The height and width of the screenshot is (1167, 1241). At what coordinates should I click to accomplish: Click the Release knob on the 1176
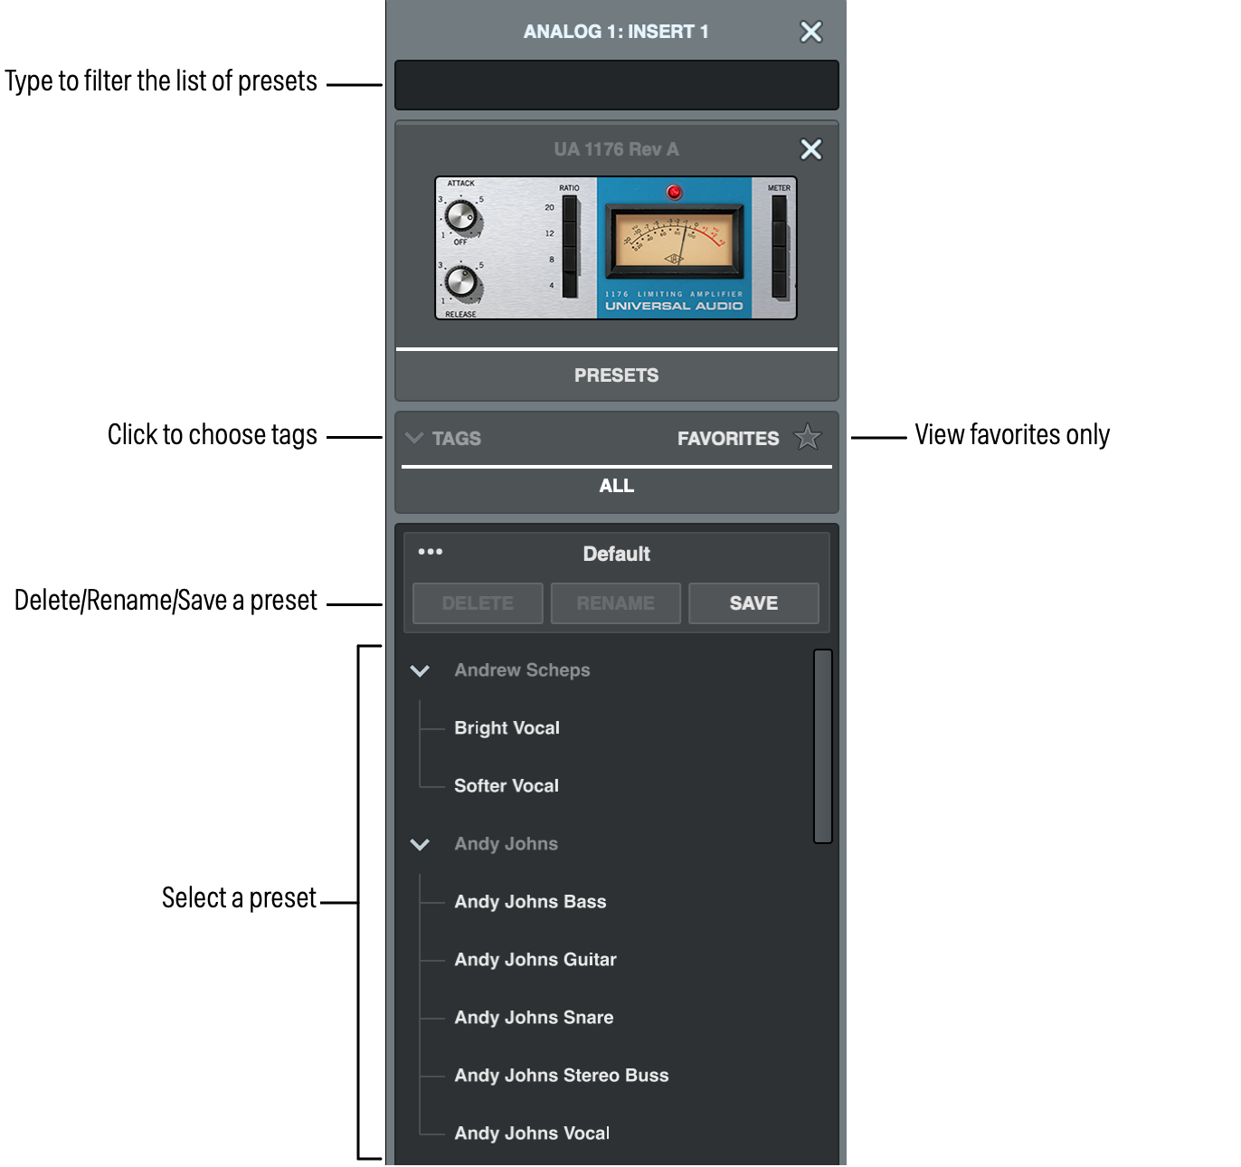pos(462,281)
